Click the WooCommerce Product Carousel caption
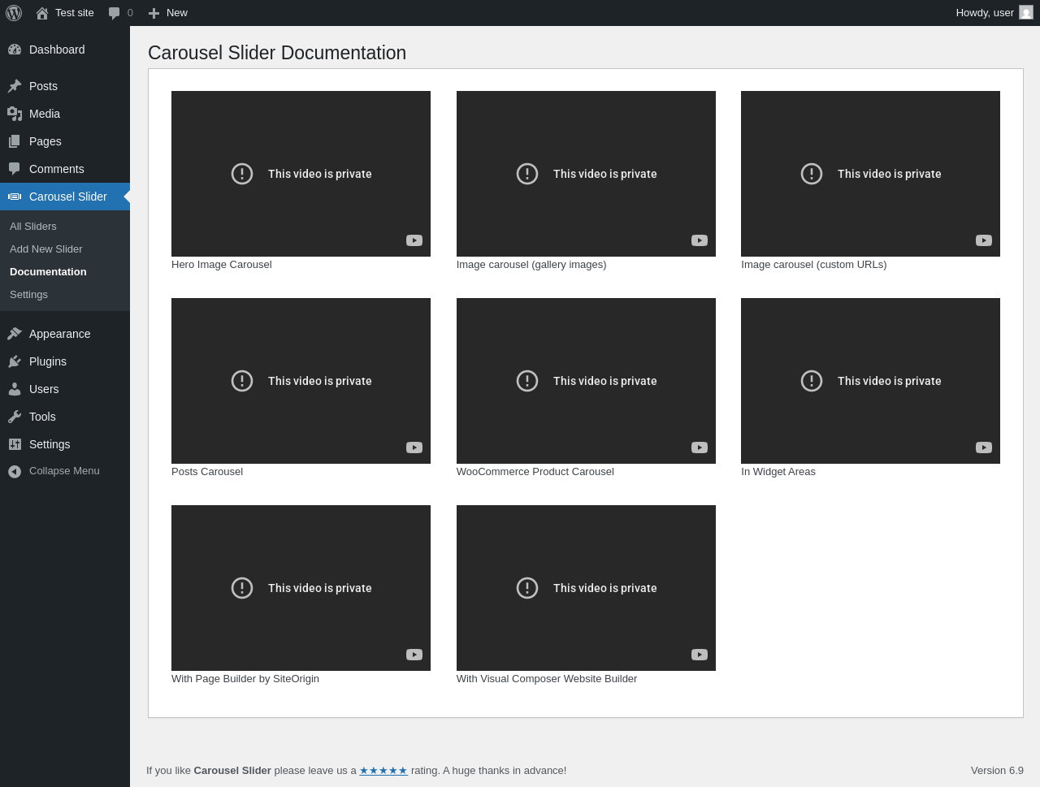This screenshot has width=1040, height=787. click(535, 472)
